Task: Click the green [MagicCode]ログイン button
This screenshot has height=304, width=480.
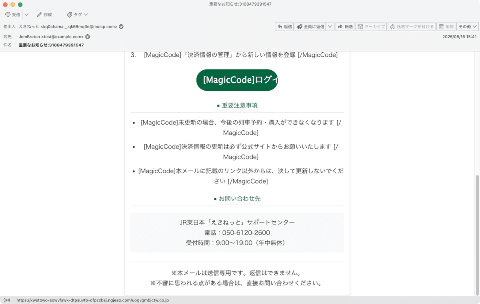Action: coord(237,80)
